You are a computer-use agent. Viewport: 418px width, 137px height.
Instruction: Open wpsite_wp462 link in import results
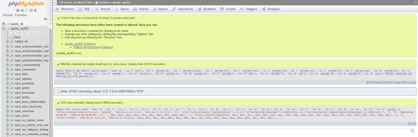[x=74, y=44]
